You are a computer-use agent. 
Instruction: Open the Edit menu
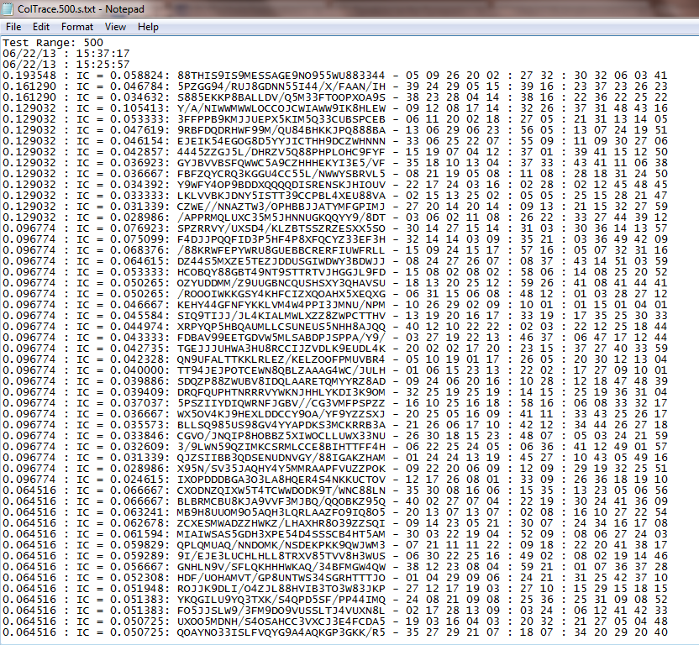41,27
